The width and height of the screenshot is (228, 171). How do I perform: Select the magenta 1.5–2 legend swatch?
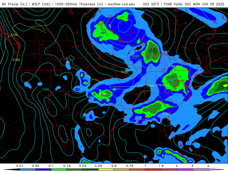tap(169, 170)
